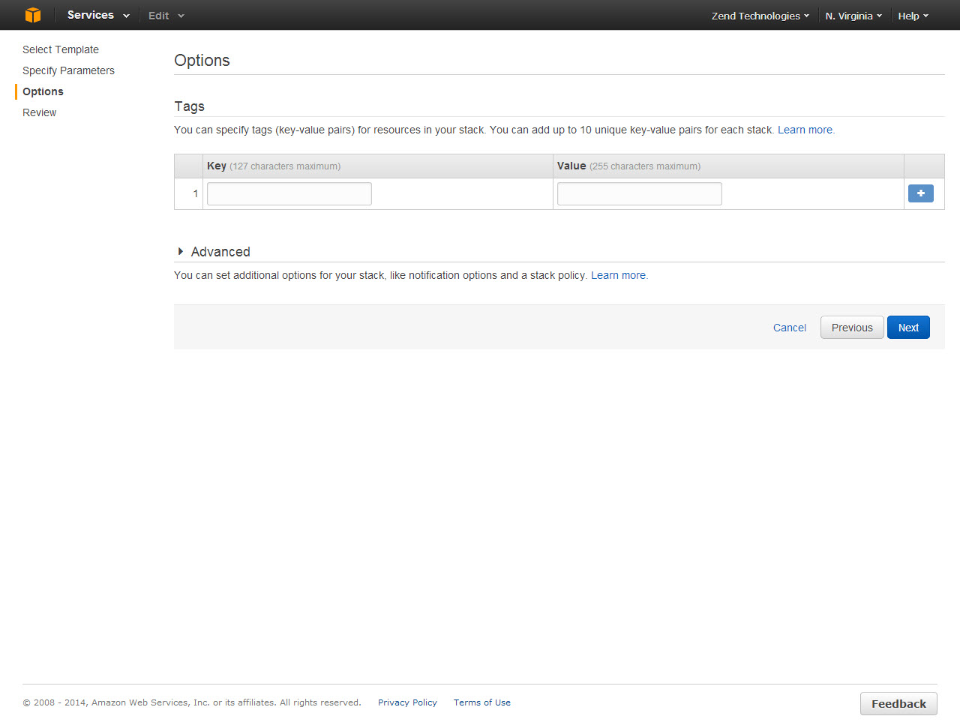Screen dimensions: 960x722
Task: Change region from N. Virginia dropdown
Action: [853, 16]
